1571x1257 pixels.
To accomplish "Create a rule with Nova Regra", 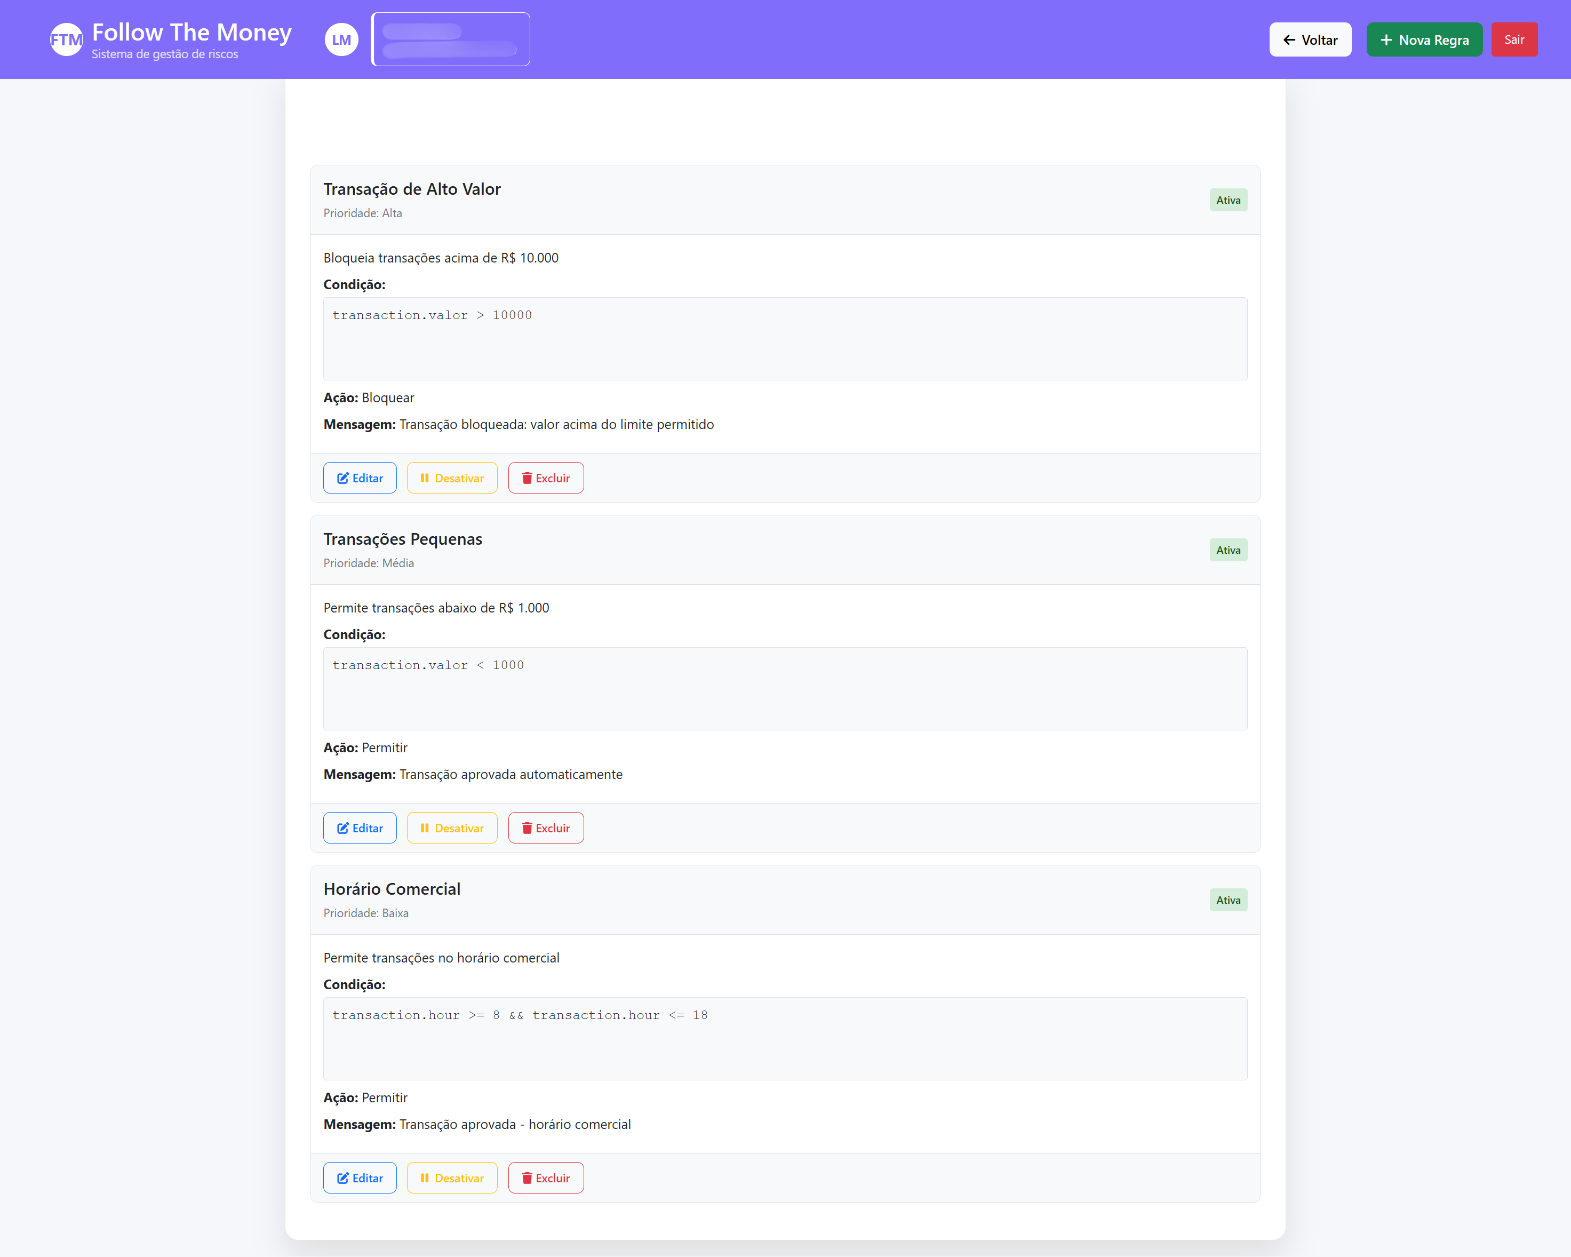I will [1423, 39].
